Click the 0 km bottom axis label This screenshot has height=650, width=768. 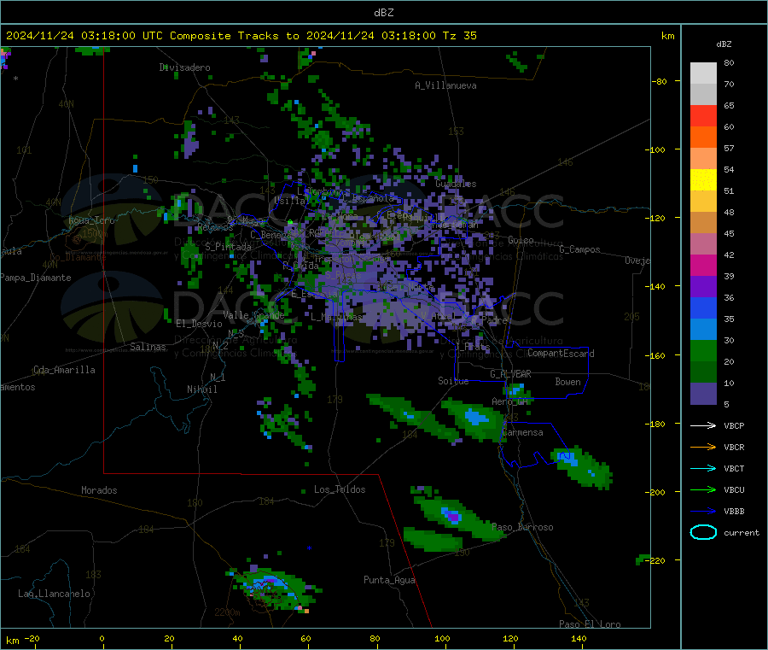click(x=102, y=638)
